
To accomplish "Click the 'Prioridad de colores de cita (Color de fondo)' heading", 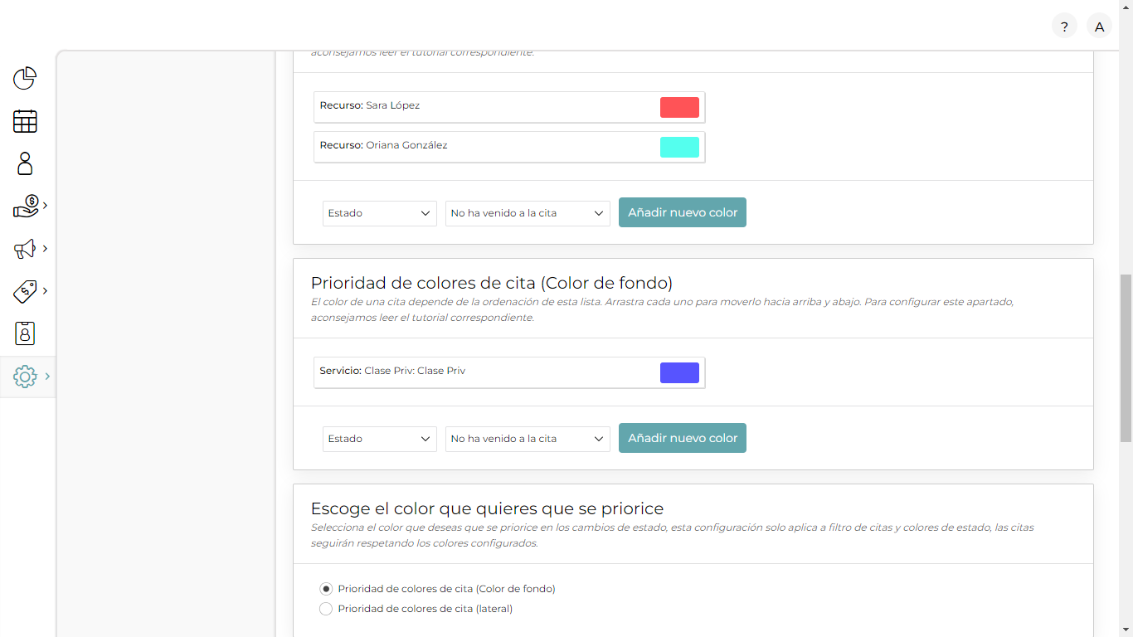I will click(x=492, y=283).
